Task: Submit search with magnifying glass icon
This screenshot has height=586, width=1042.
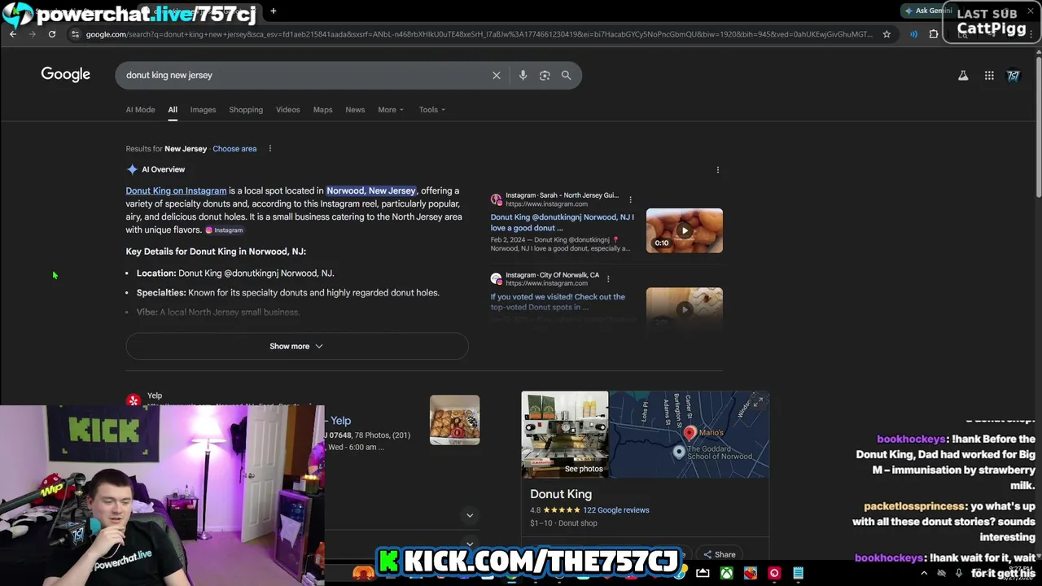Action: pos(566,75)
